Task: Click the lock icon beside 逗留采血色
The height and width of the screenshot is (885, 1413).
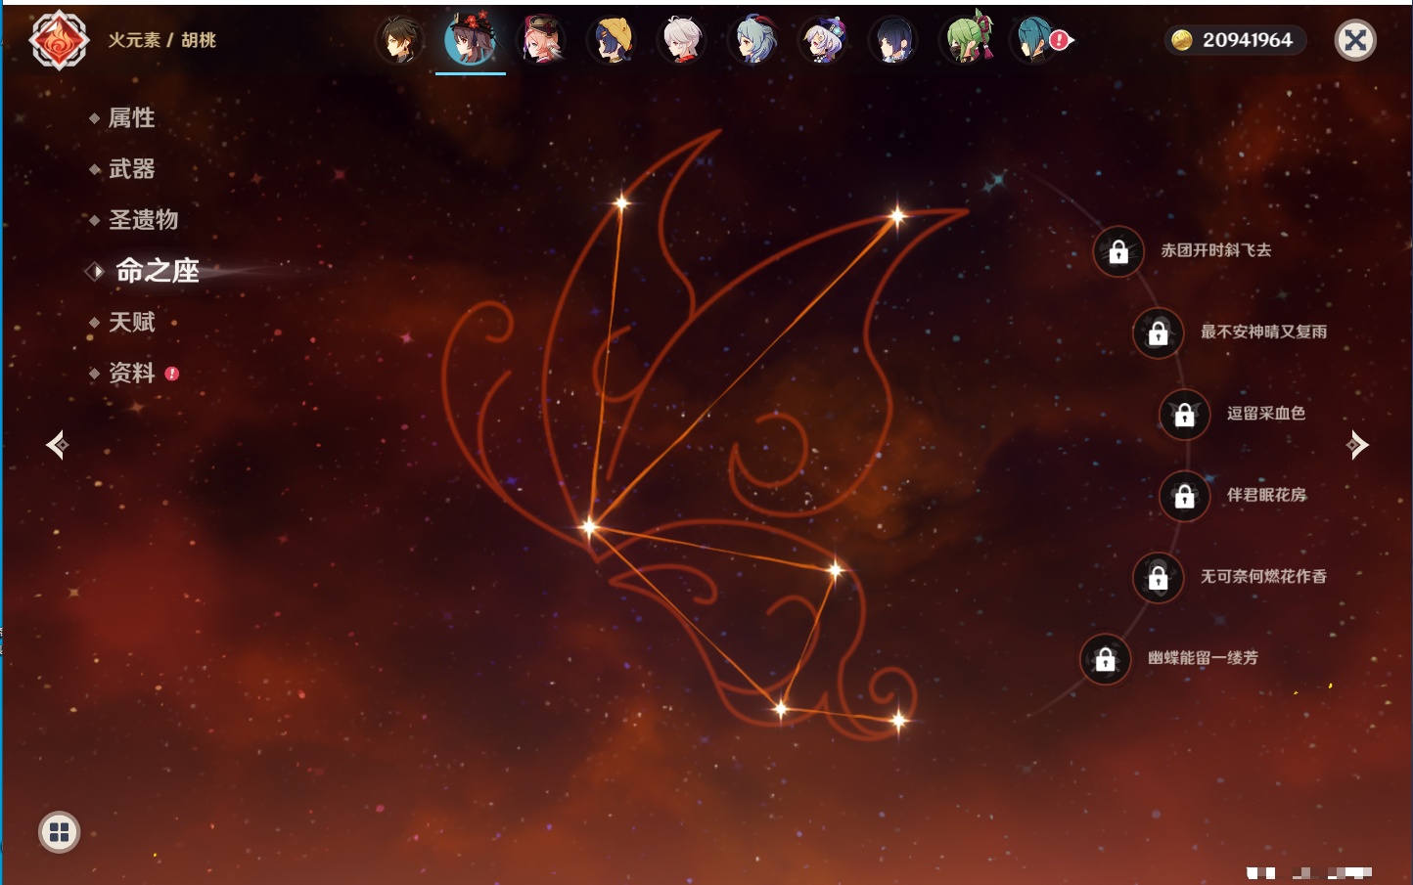Action: [1184, 415]
